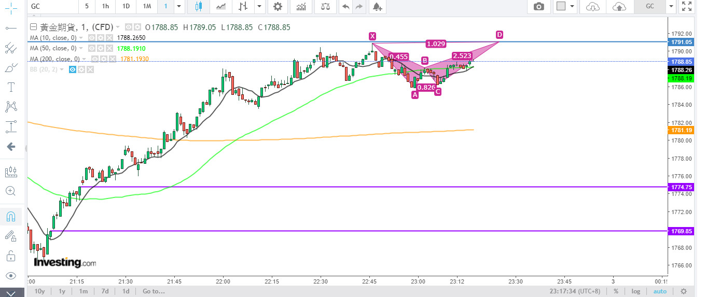The image size is (706, 297).
Task: Set time range to 1y
Action: tap(62, 291)
